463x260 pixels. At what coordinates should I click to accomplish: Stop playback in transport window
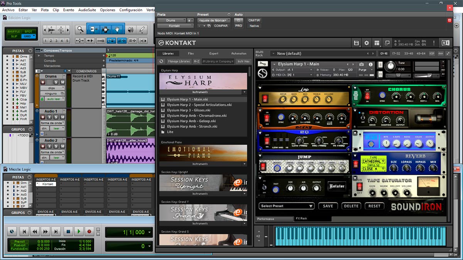(x=68, y=231)
